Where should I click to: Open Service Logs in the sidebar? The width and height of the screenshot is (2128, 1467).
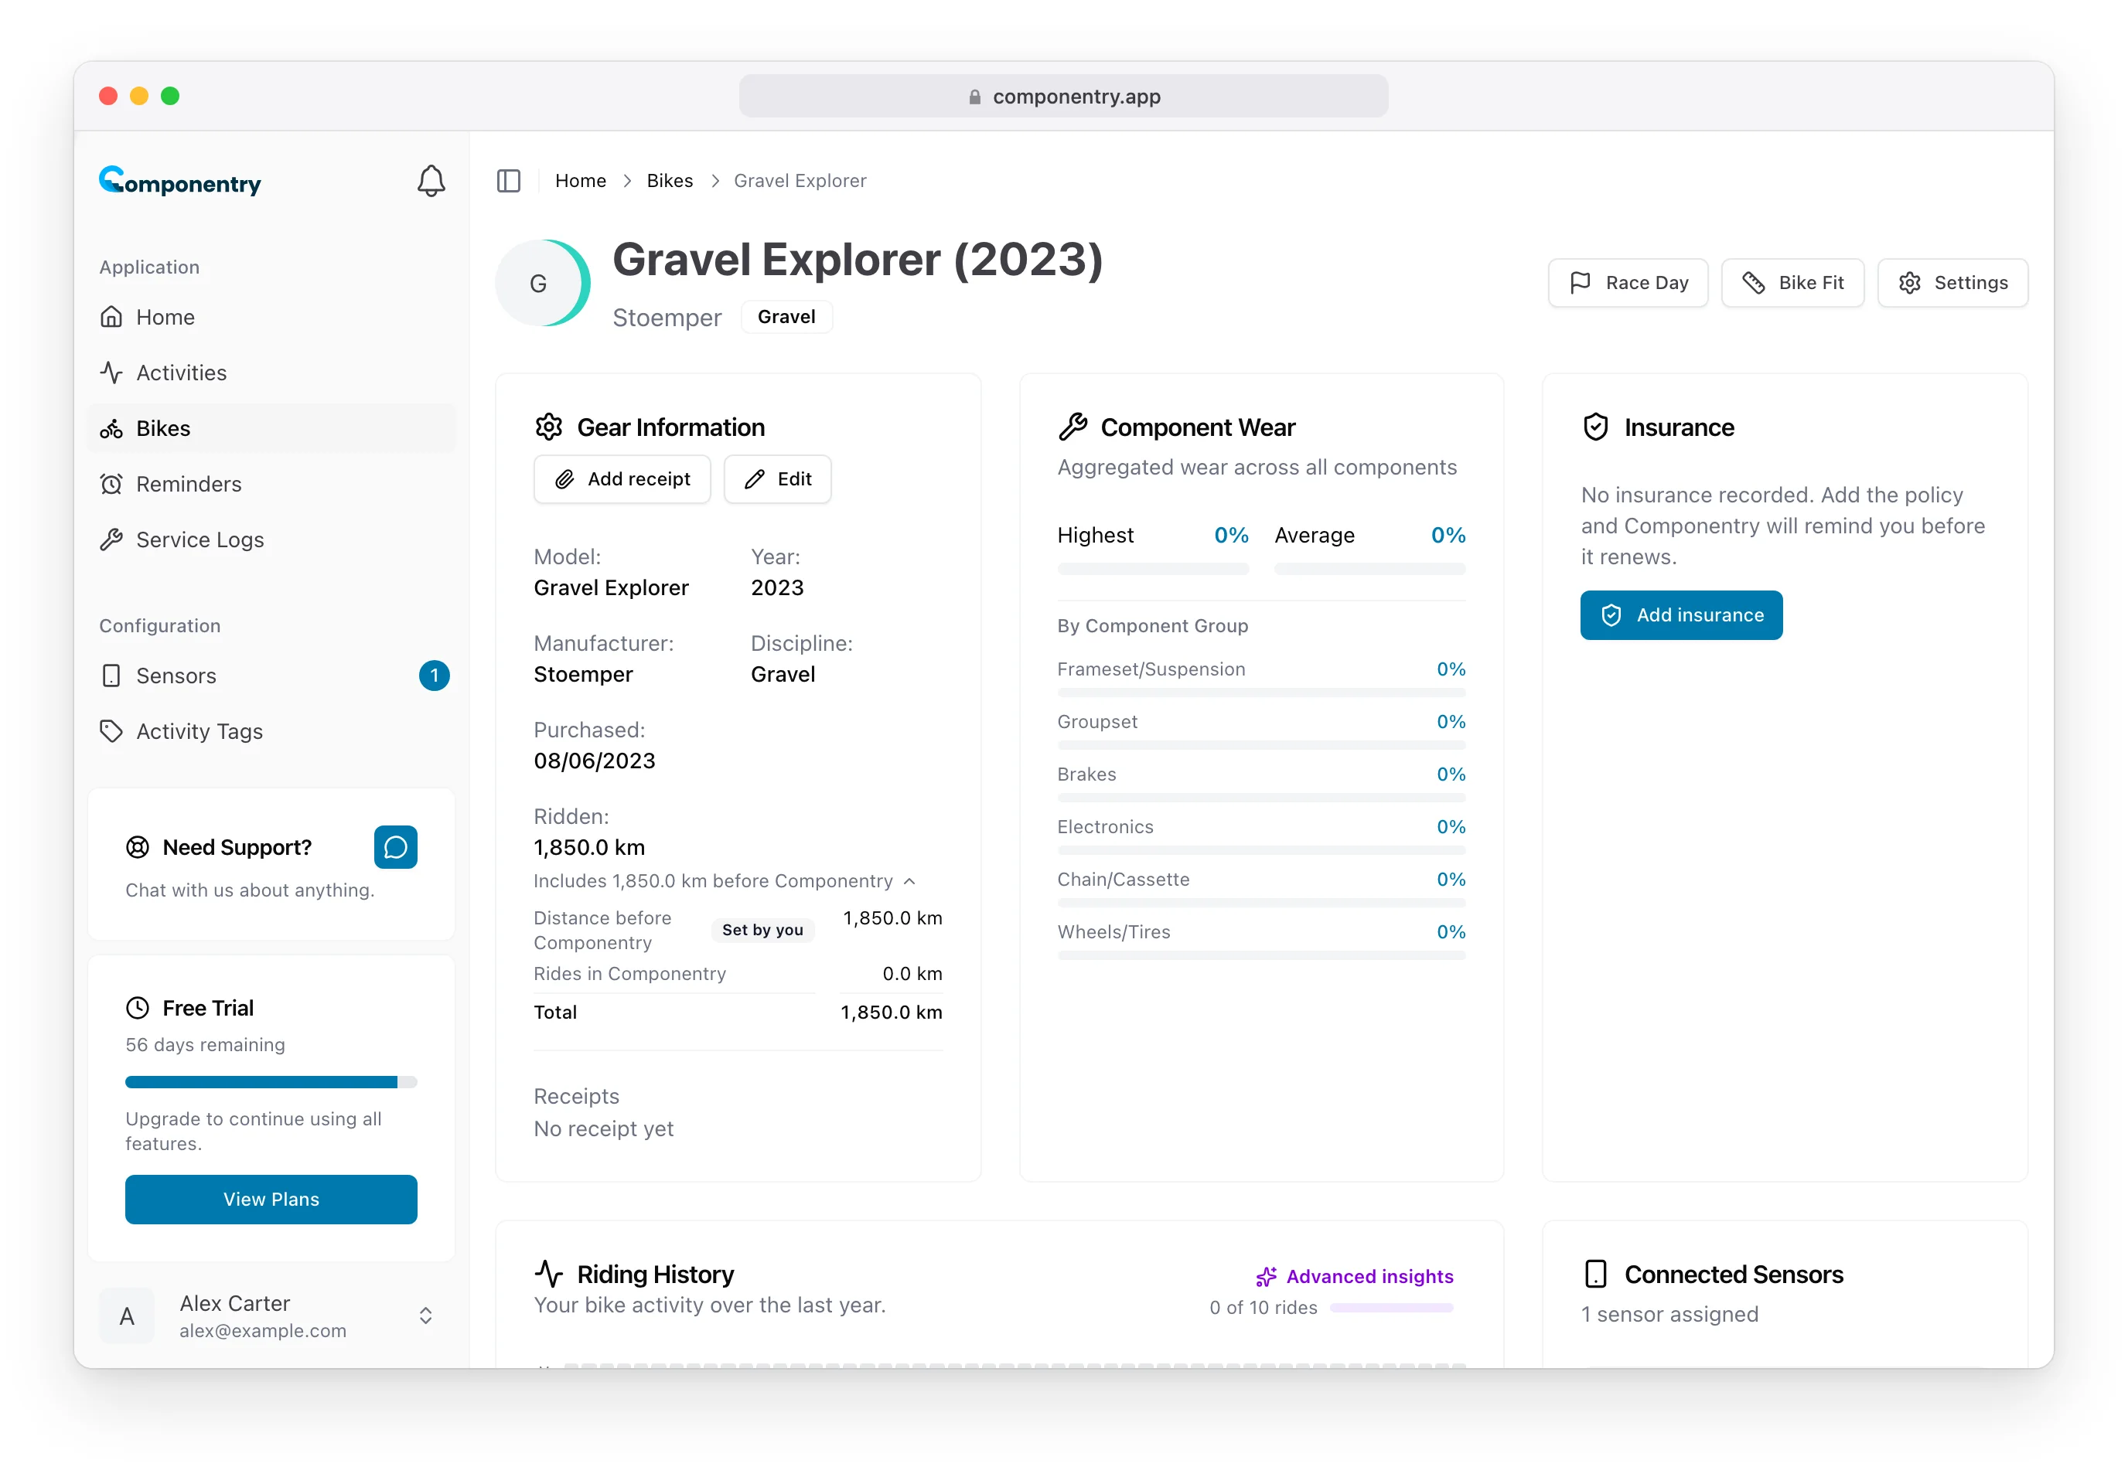[271, 539]
